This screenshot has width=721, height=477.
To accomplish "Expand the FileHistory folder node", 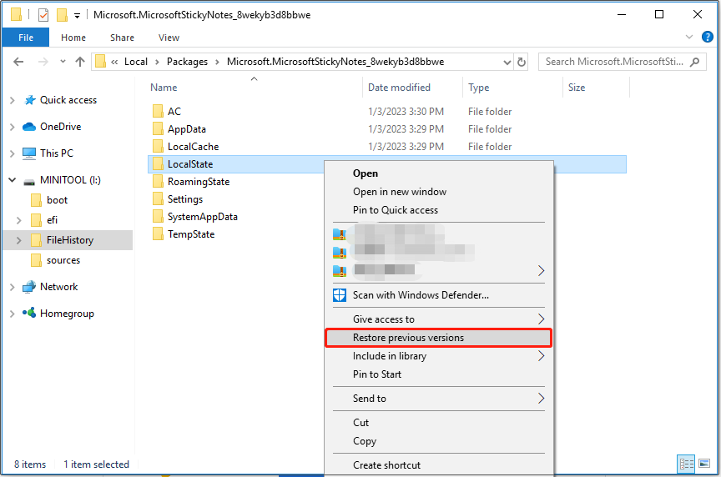I will pos(18,240).
